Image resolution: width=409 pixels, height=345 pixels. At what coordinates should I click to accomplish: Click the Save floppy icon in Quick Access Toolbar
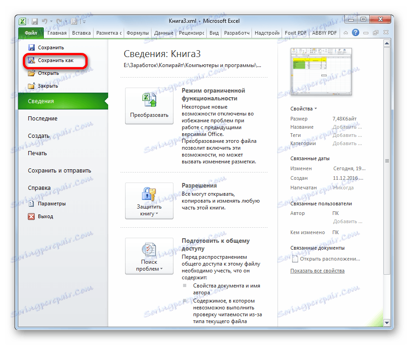(x=34, y=21)
